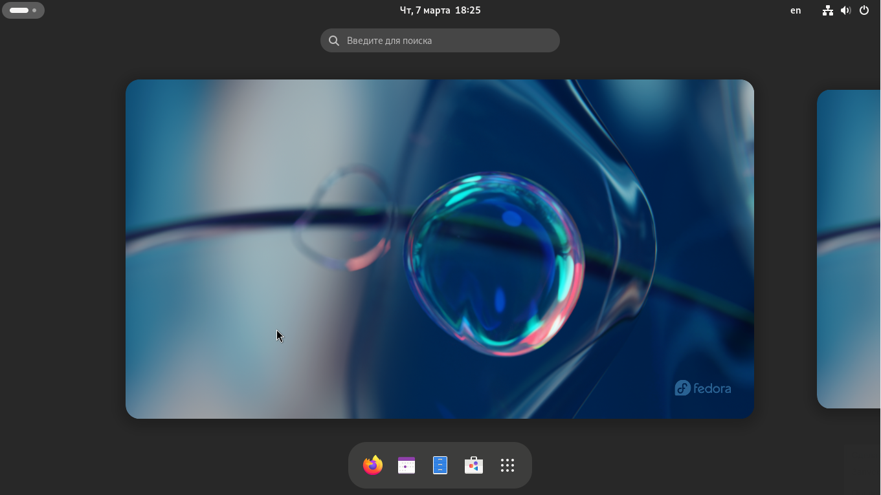
Task: Click the search field magnifier icon
Action: tap(334, 41)
